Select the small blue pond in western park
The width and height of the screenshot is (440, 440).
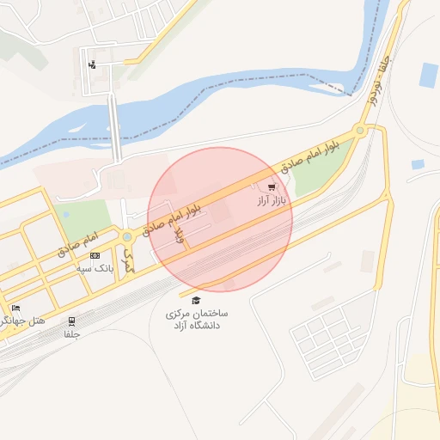click(66, 215)
